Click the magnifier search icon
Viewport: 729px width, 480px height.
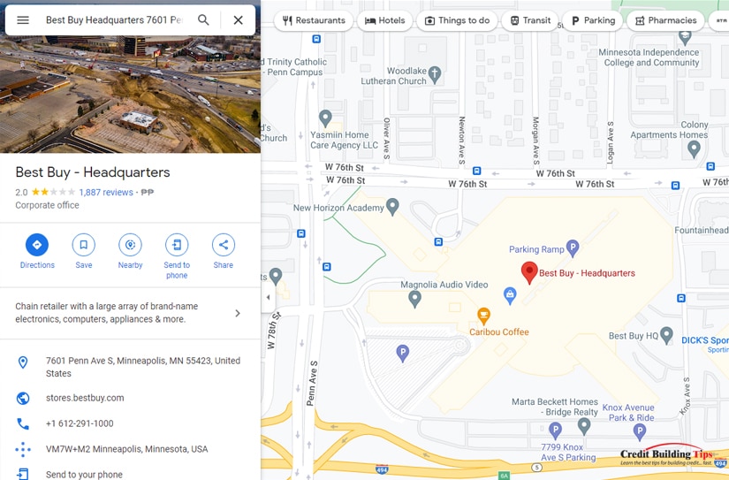(x=203, y=19)
